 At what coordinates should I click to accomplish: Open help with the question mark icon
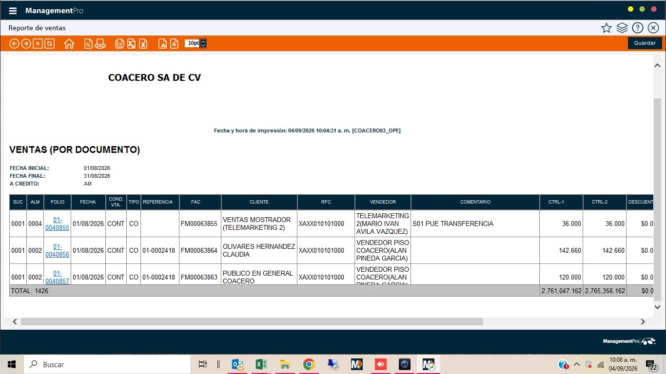[637, 28]
